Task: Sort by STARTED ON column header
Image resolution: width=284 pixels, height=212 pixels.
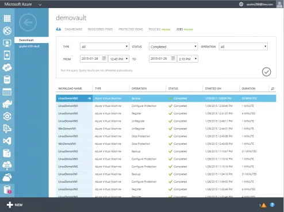Action: coord(213,88)
